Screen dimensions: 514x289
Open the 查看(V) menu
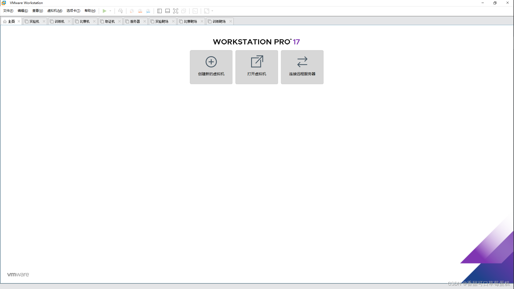pyautogui.click(x=37, y=11)
